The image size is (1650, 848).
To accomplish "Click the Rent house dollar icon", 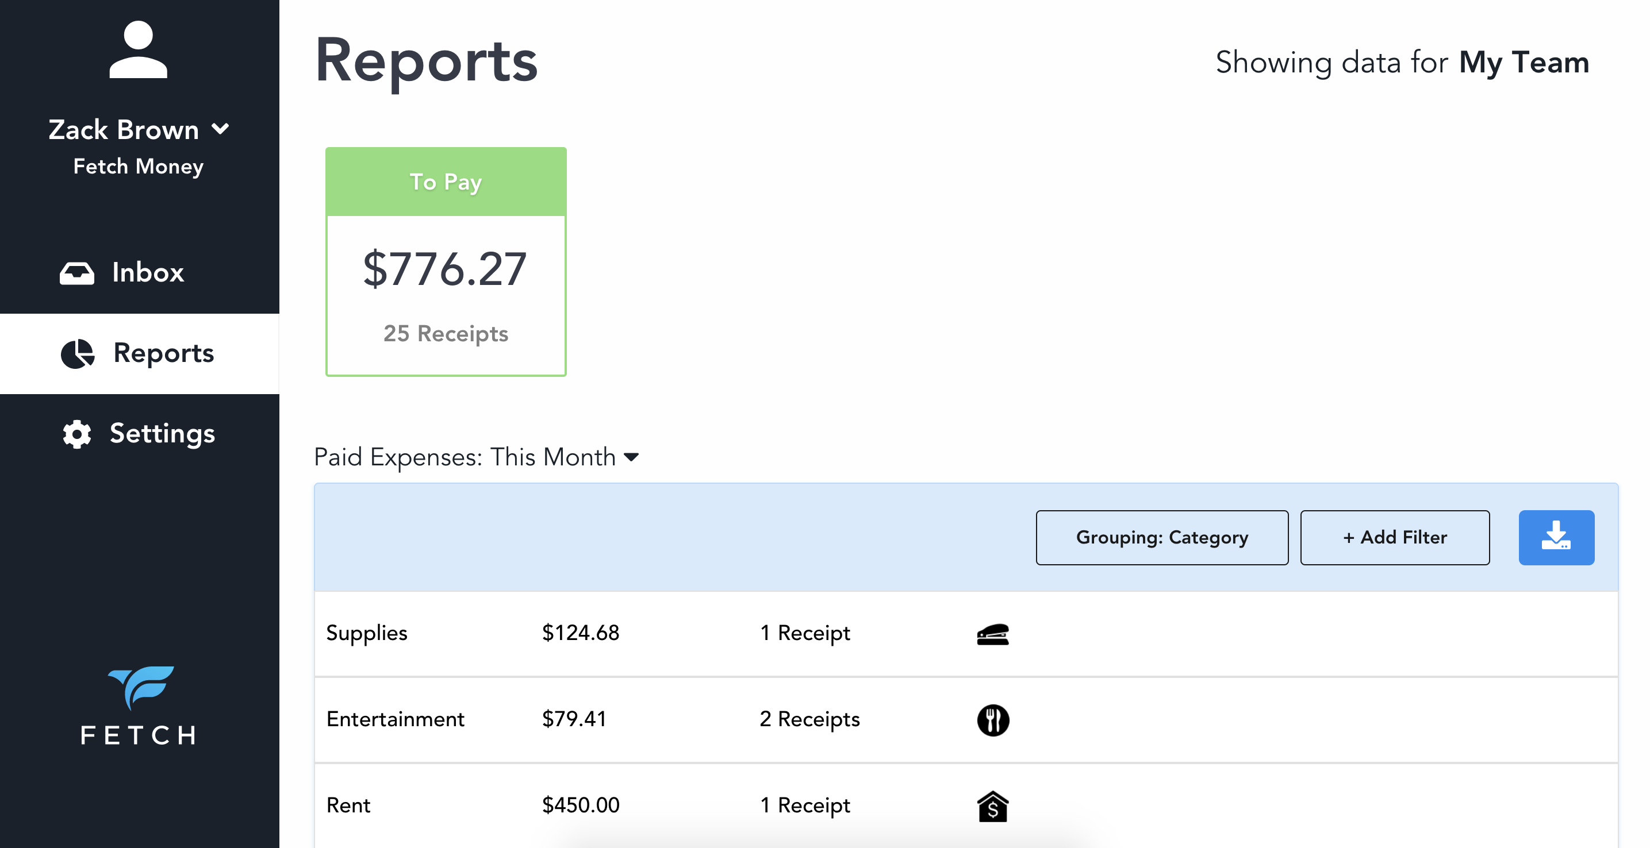I will click(x=992, y=805).
